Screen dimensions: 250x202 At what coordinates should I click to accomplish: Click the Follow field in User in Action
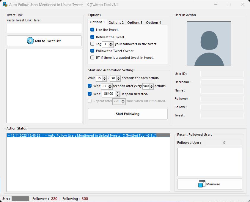(x=222, y=107)
